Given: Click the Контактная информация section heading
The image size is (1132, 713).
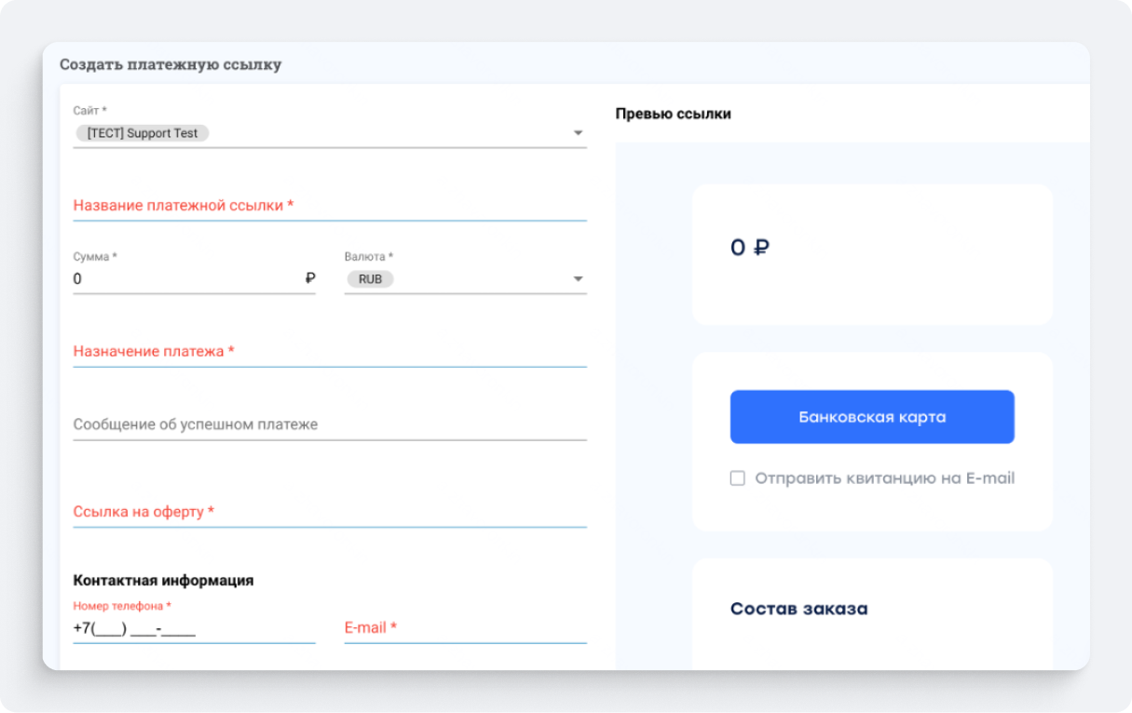Looking at the screenshot, I should [163, 580].
